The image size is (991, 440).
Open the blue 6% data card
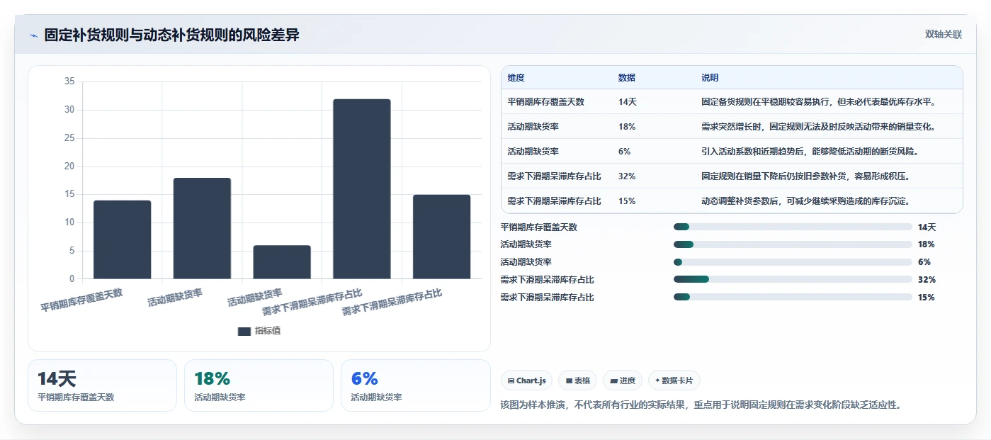pos(415,385)
